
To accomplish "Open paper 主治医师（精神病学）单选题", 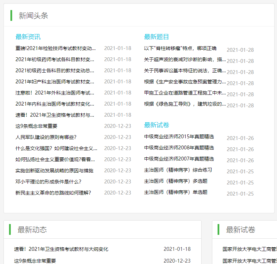I will tap(176, 192).
